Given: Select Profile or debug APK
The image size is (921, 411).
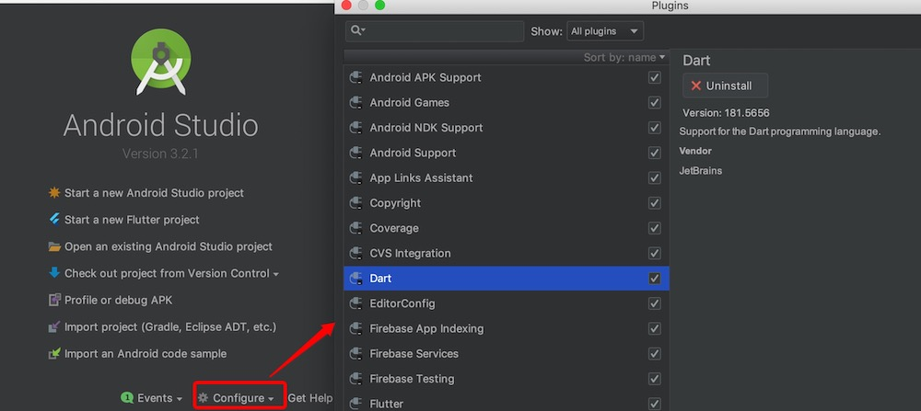Looking at the screenshot, I should (111, 300).
